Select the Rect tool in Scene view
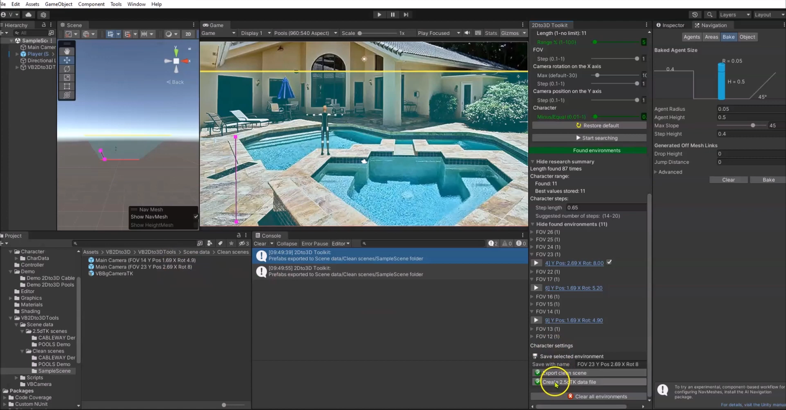 (67, 87)
